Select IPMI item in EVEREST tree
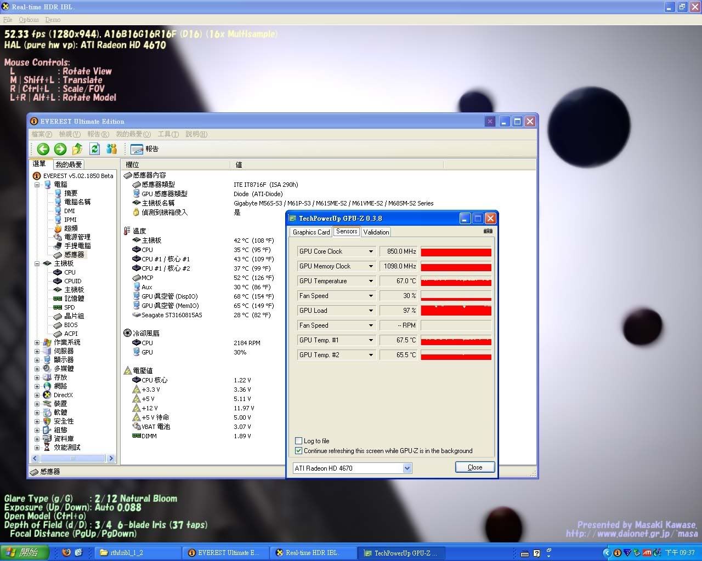This screenshot has width=702, height=561. click(70, 220)
